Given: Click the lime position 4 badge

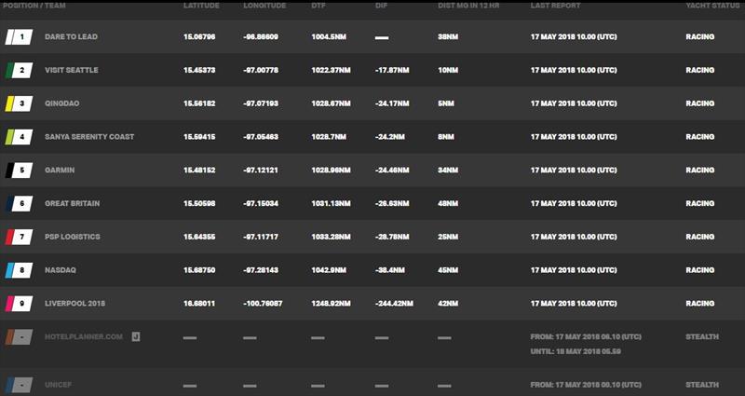Looking at the screenshot, I should [19, 137].
